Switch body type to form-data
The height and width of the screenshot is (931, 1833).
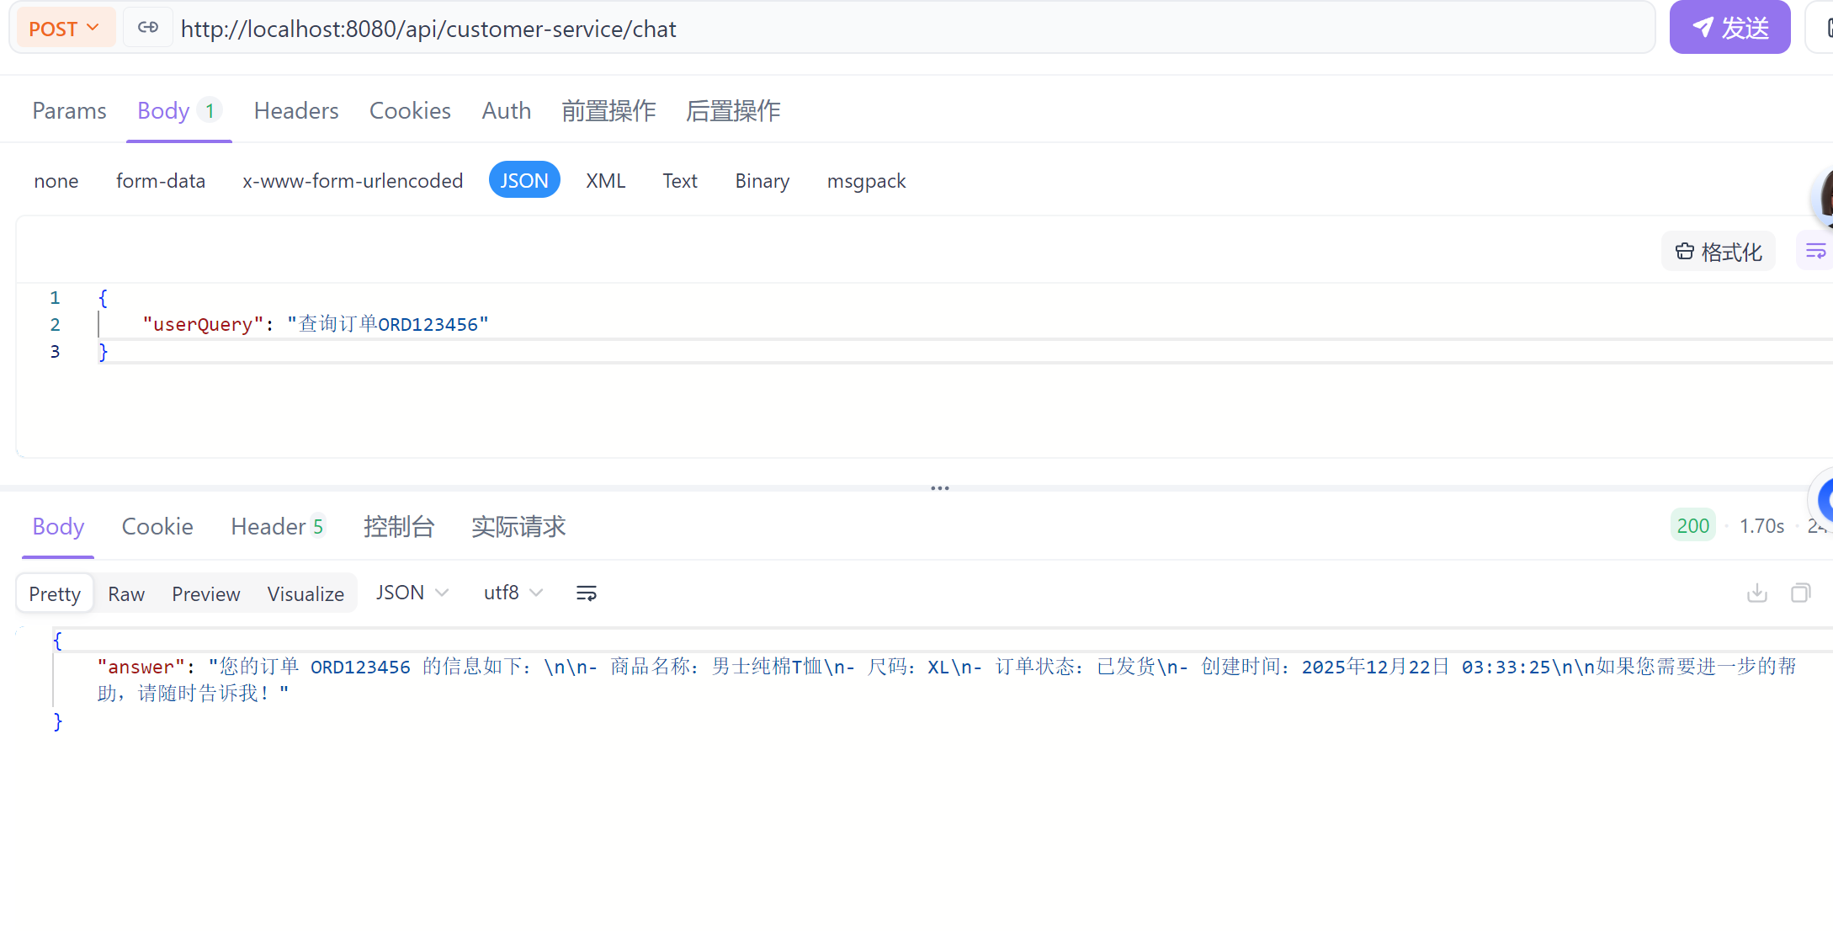pyautogui.click(x=161, y=180)
